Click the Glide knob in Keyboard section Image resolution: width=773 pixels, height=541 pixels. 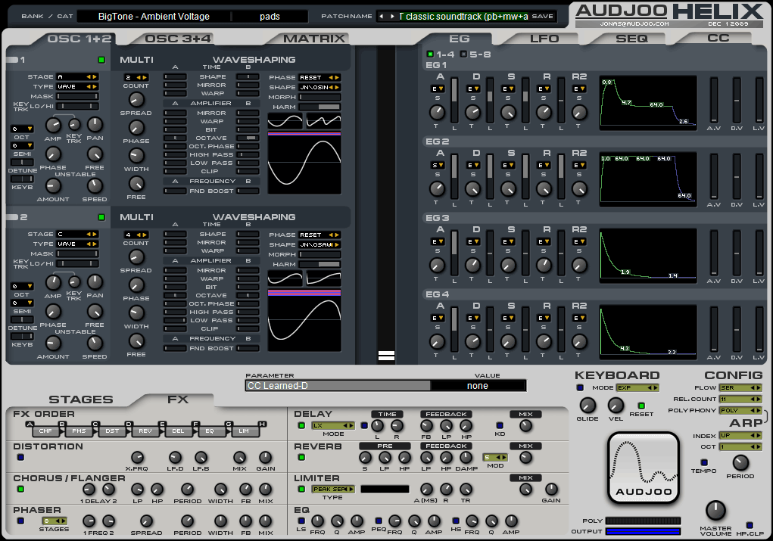[588, 406]
